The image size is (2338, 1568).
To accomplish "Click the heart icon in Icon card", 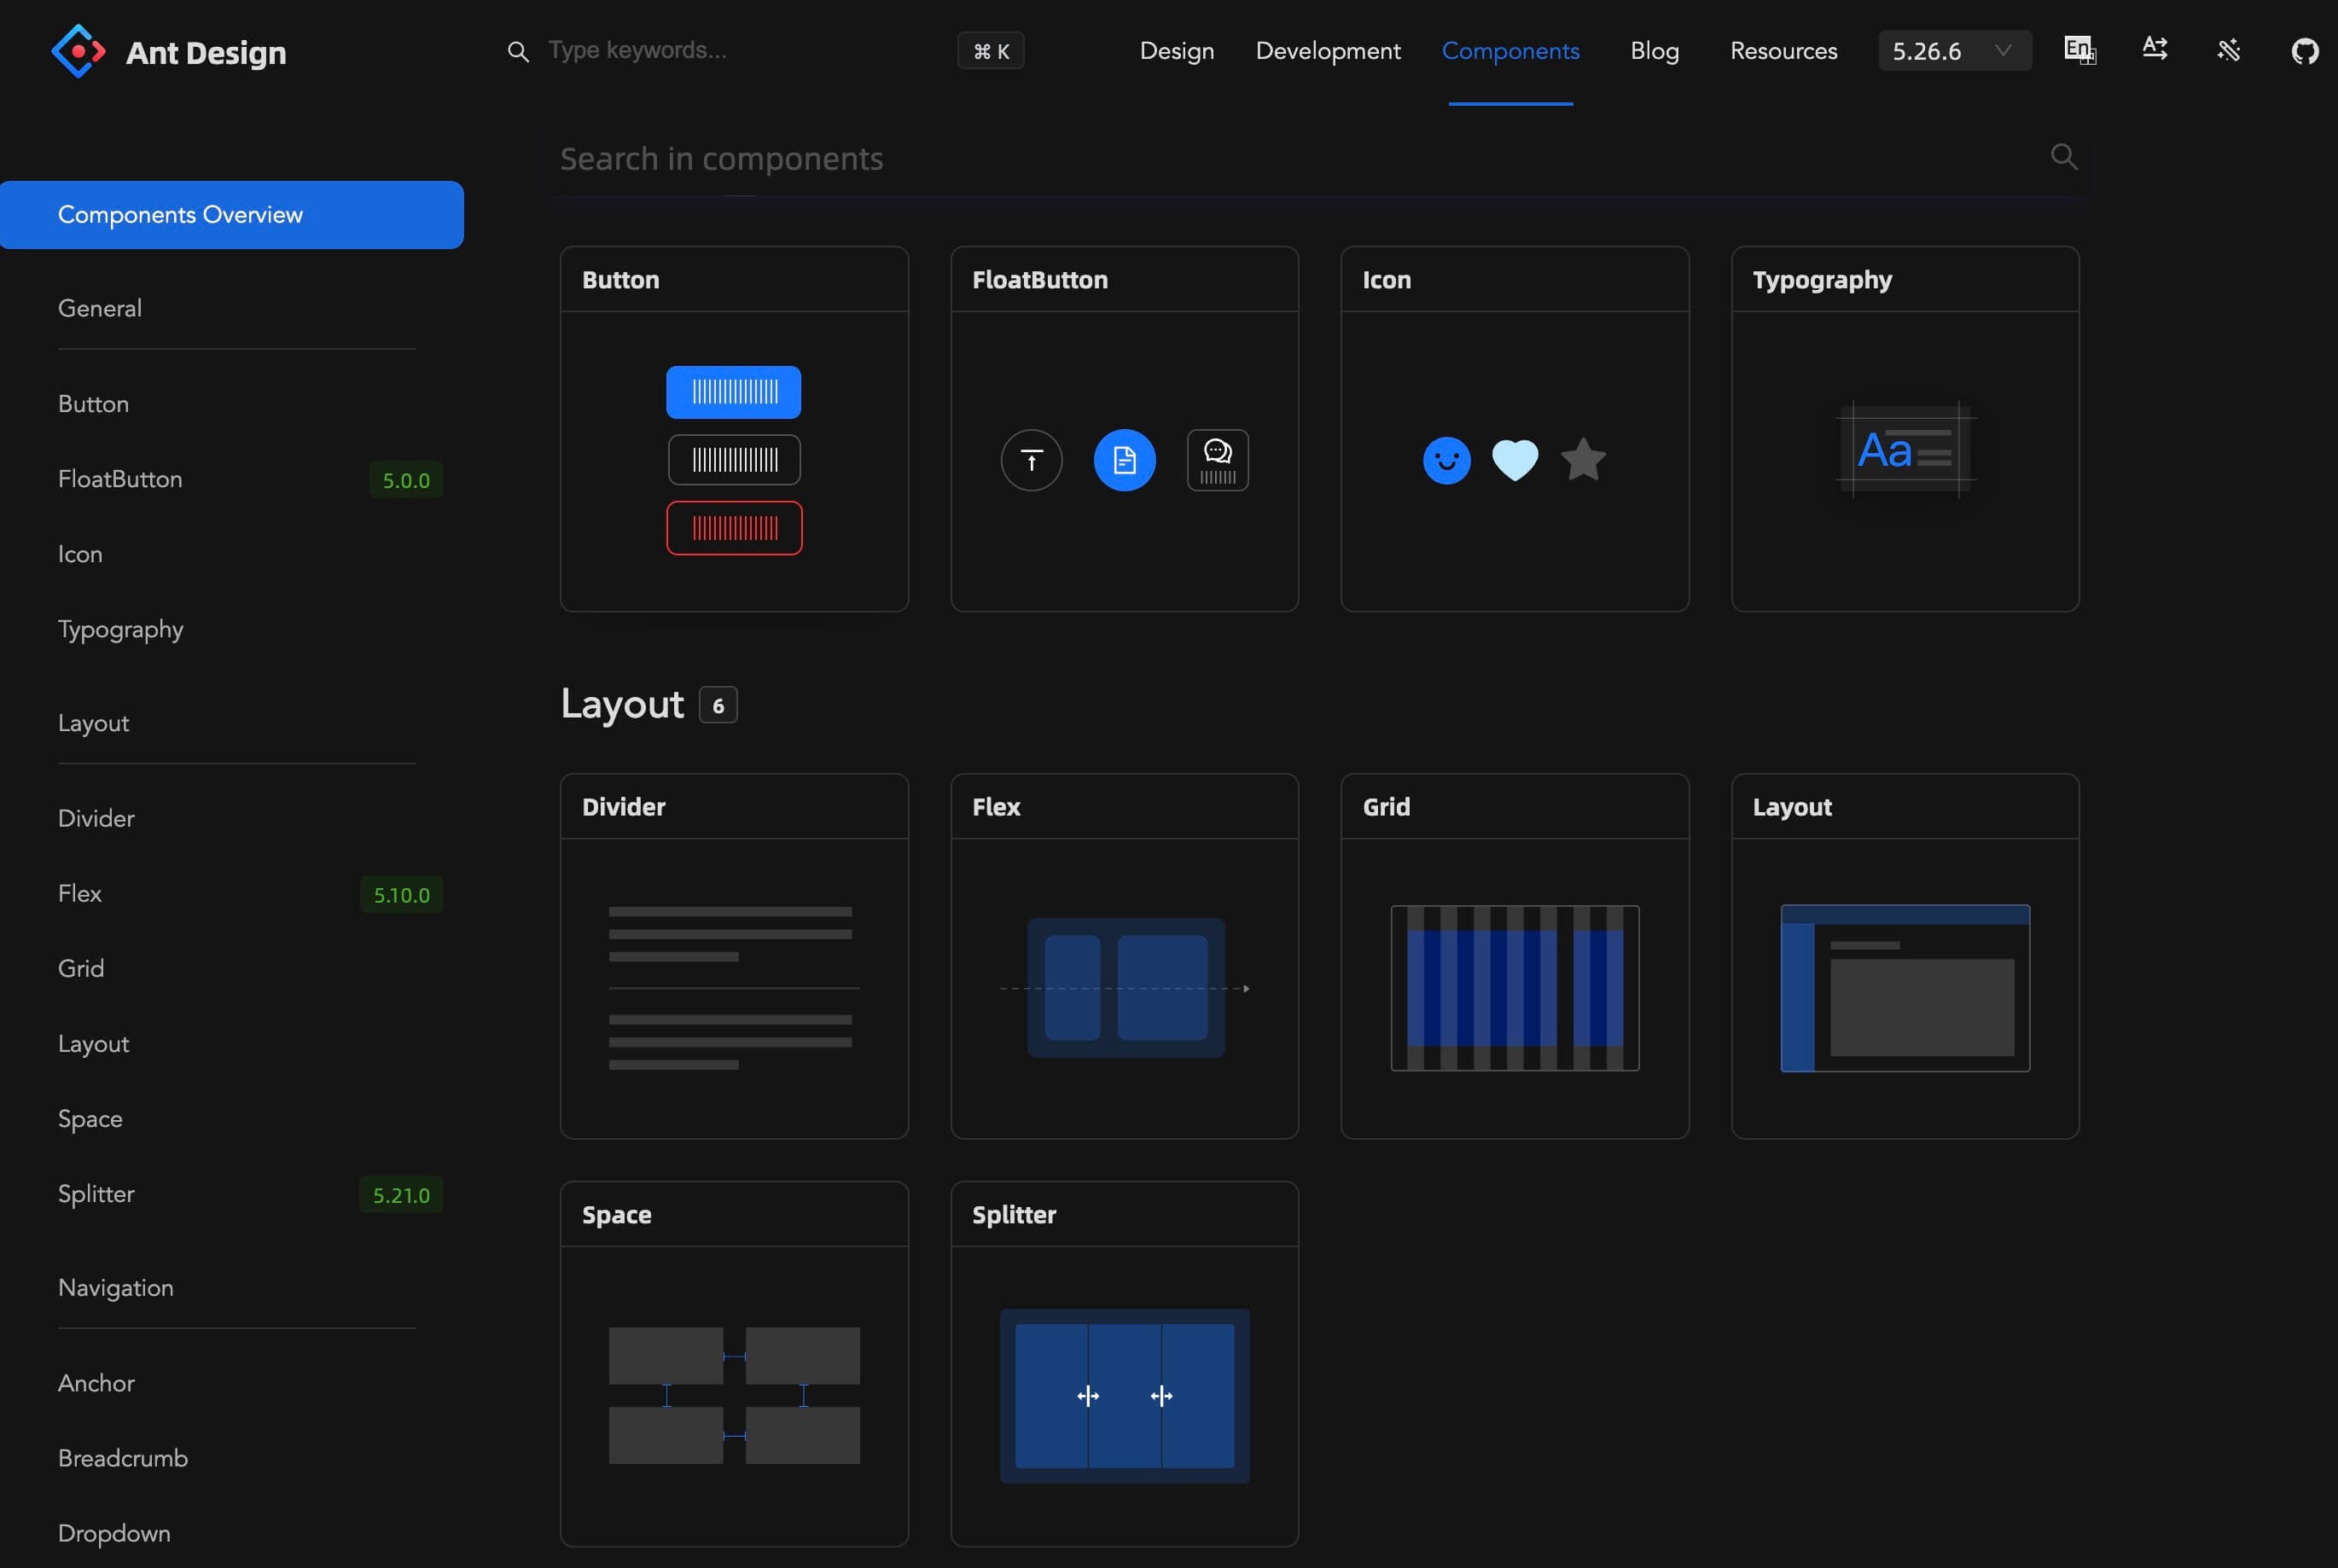I will pos(1514,460).
